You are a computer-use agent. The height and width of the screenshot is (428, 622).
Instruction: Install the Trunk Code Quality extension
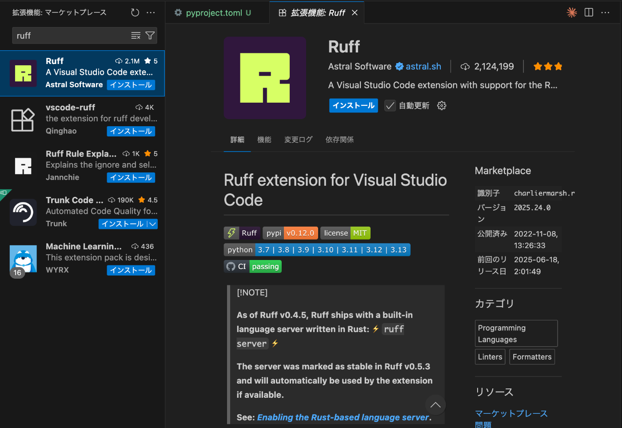[x=123, y=224]
